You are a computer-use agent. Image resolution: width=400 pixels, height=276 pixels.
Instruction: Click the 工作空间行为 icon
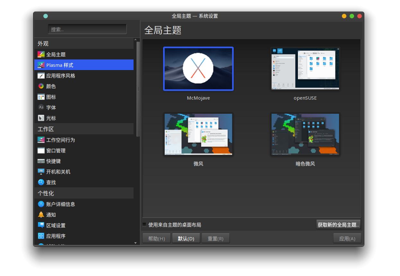(x=41, y=140)
